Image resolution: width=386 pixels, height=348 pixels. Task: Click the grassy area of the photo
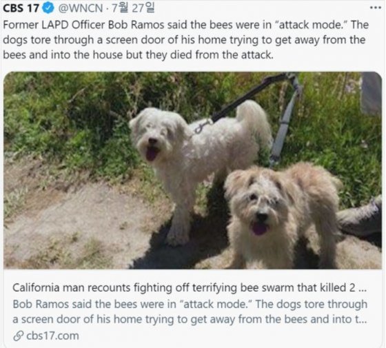[x=74, y=111]
